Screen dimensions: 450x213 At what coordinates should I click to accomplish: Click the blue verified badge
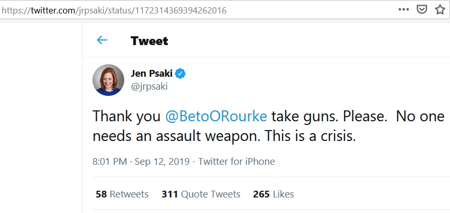pyautogui.click(x=180, y=74)
